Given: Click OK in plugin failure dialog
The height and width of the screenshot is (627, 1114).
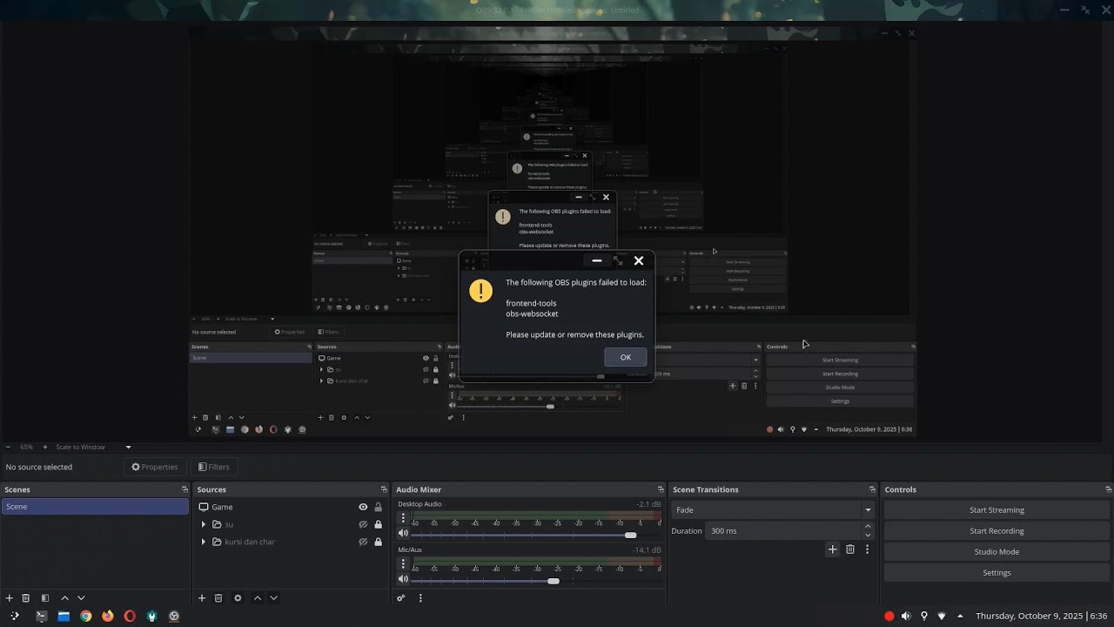Looking at the screenshot, I should point(625,357).
